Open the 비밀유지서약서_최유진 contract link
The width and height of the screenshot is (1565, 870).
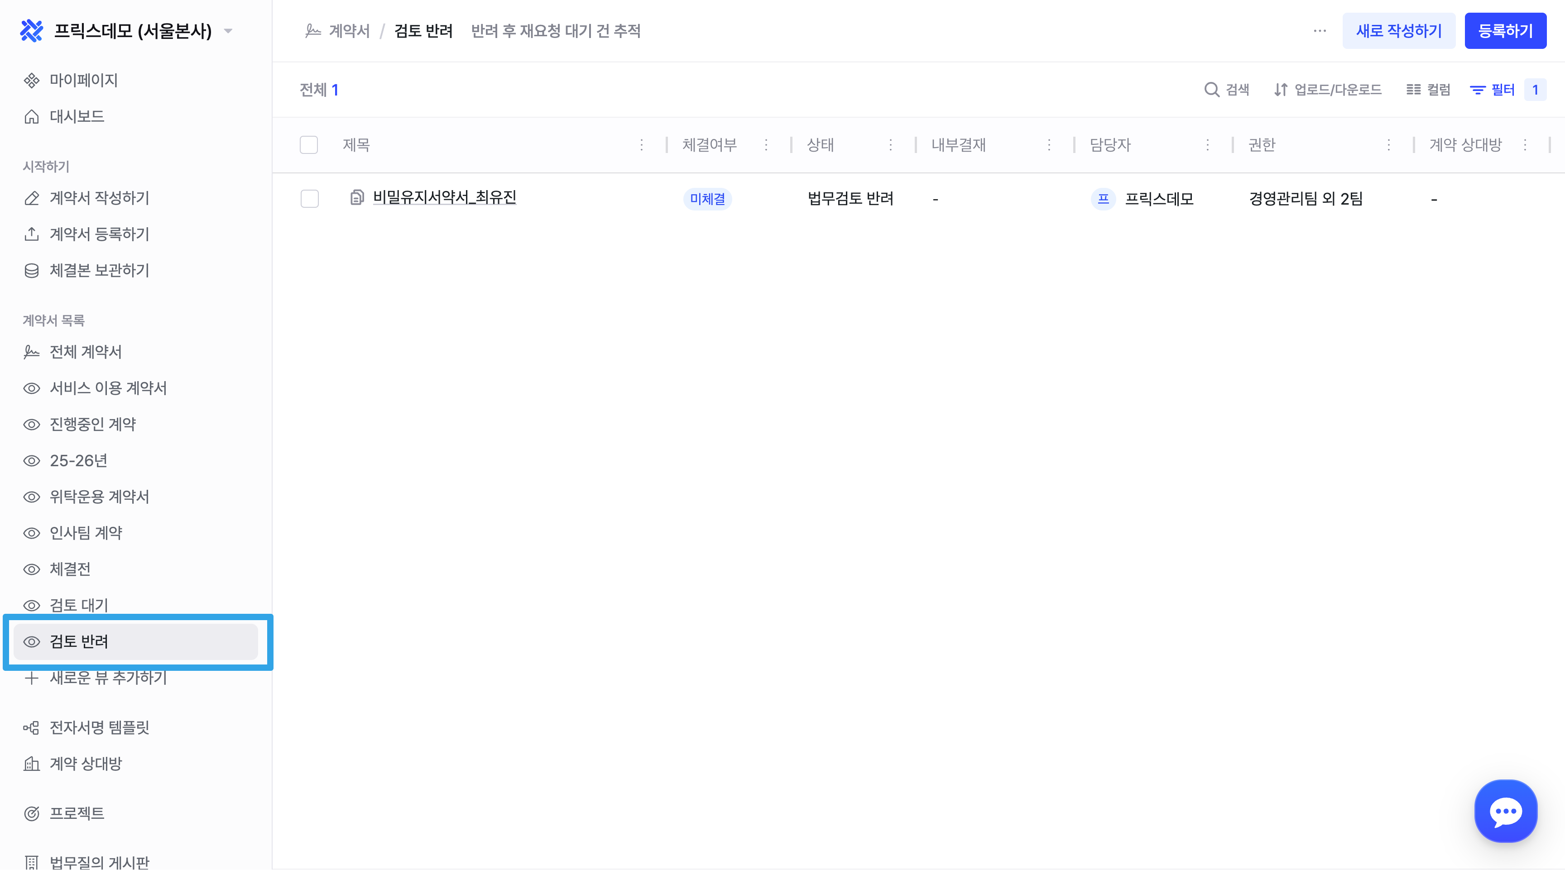pos(444,197)
